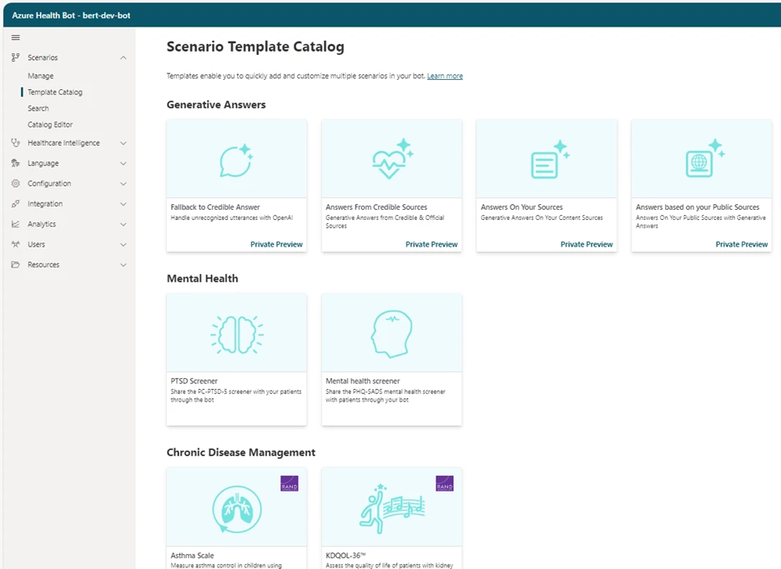
Task: Open the Analytics chart icon
Action: pyautogui.click(x=15, y=223)
